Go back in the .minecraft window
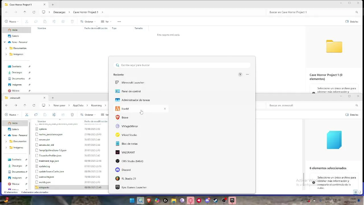The image size is (364, 205). tap(7, 105)
